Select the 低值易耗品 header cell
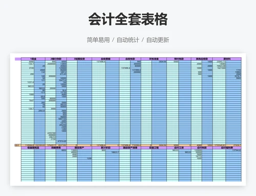Viewport: 256px width, 196px height. pos(33,148)
